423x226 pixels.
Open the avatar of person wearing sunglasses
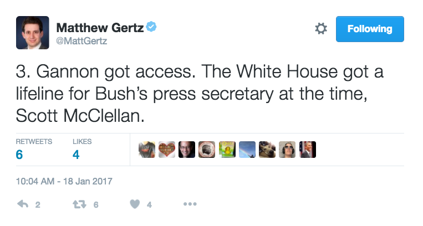pyautogui.click(x=287, y=149)
